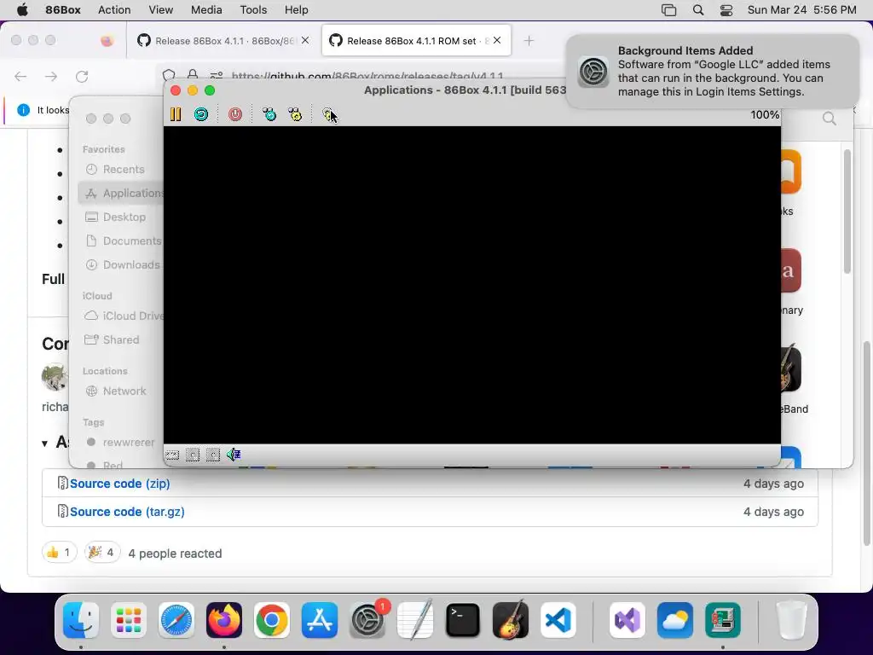Open TextEdit from the Dock
The height and width of the screenshot is (655, 873).
415,620
